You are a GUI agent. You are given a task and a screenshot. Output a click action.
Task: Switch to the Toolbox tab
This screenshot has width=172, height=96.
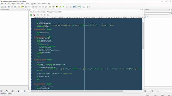coord(3,91)
